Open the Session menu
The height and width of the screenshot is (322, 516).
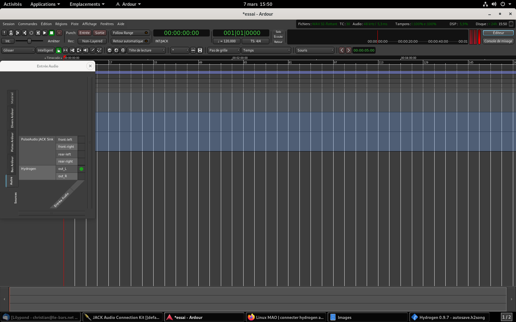click(9, 24)
